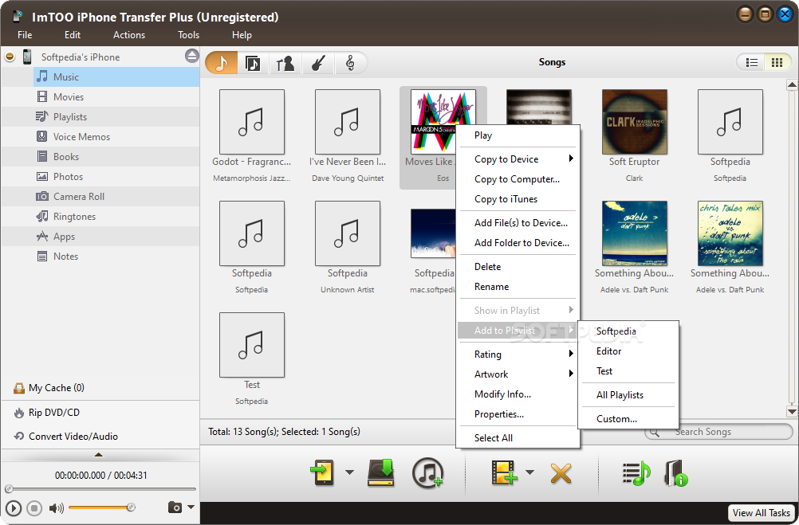The width and height of the screenshot is (799, 525).
Task: Open the Help menu
Action: [242, 35]
